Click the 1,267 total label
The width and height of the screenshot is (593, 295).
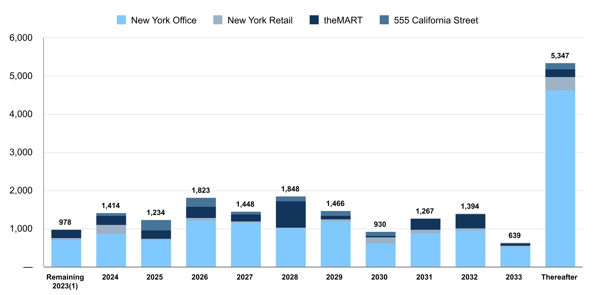[425, 211]
